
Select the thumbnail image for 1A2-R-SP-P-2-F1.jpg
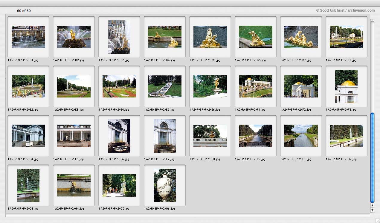click(x=256, y=86)
